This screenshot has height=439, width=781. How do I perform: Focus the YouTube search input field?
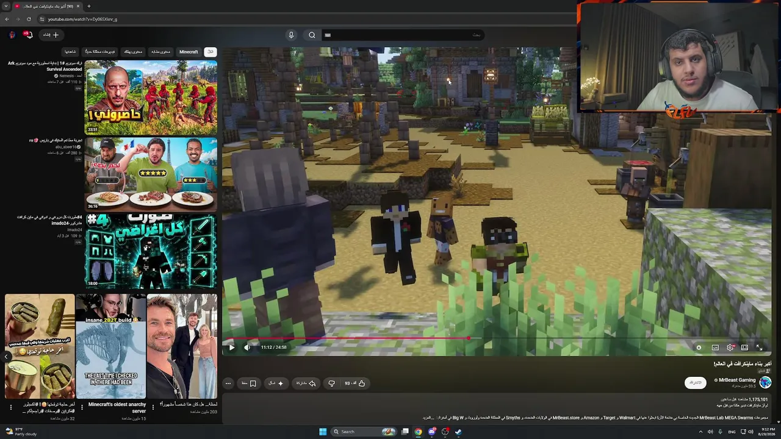coord(404,35)
